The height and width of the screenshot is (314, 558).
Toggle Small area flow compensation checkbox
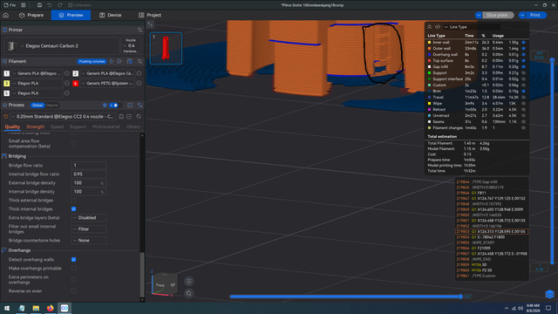pyautogui.click(x=73, y=143)
